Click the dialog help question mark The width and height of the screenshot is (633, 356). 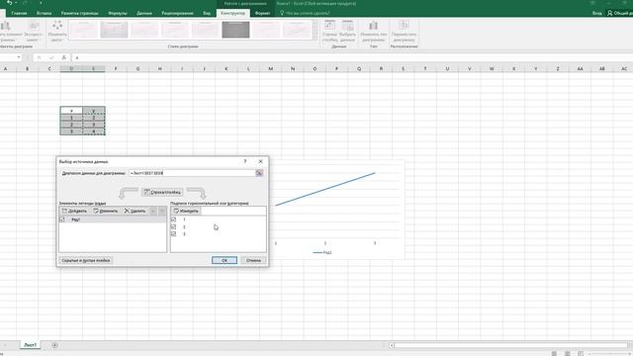click(245, 161)
